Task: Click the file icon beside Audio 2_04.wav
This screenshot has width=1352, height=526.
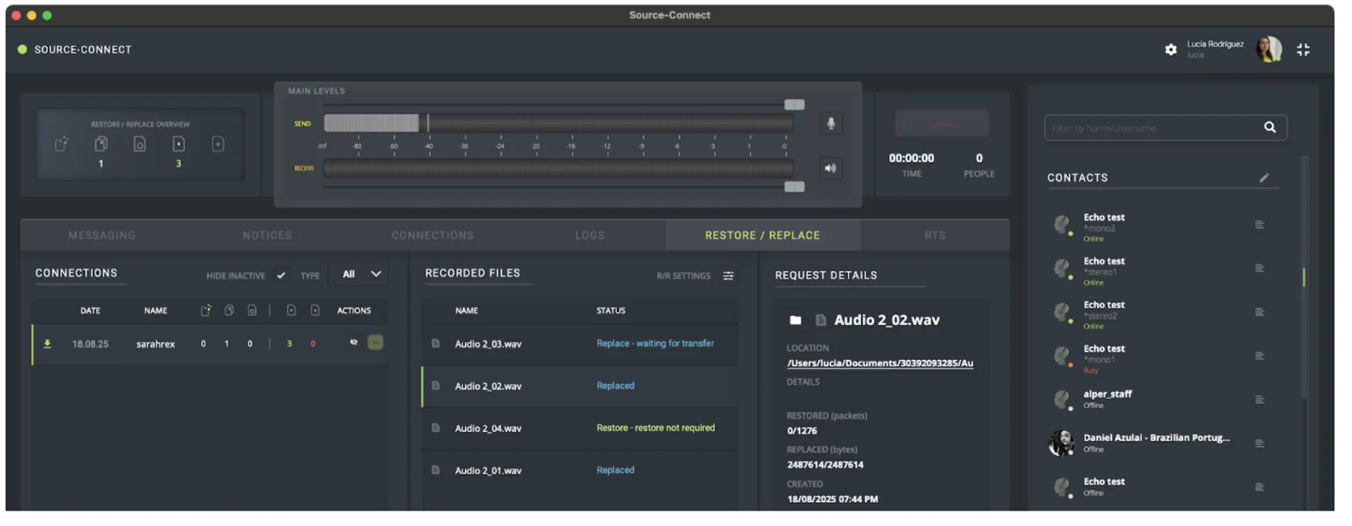Action: coord(436,428)
